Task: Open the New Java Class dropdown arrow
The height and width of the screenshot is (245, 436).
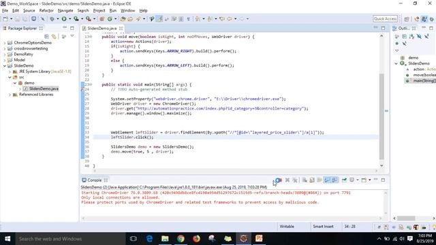Action: click(115, 19)
